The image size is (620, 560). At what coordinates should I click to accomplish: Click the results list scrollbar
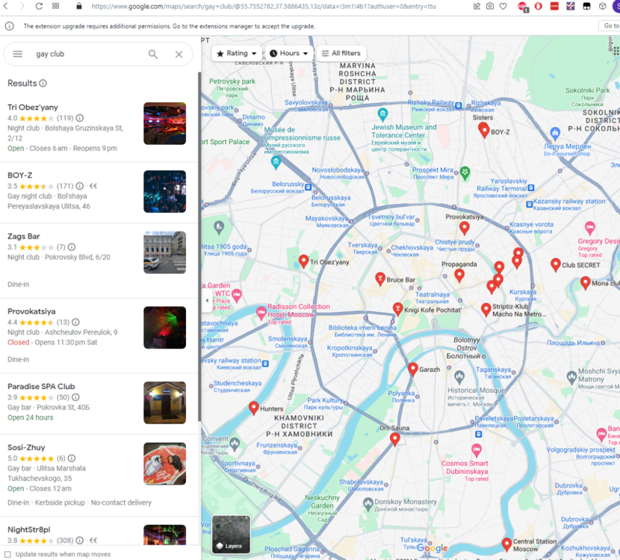click(199, 247)
